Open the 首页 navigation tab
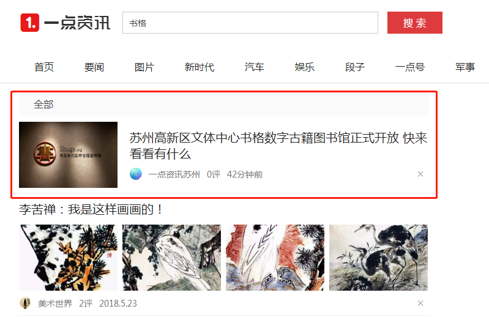This screenshot has height=317, width=489. [44, 67]
